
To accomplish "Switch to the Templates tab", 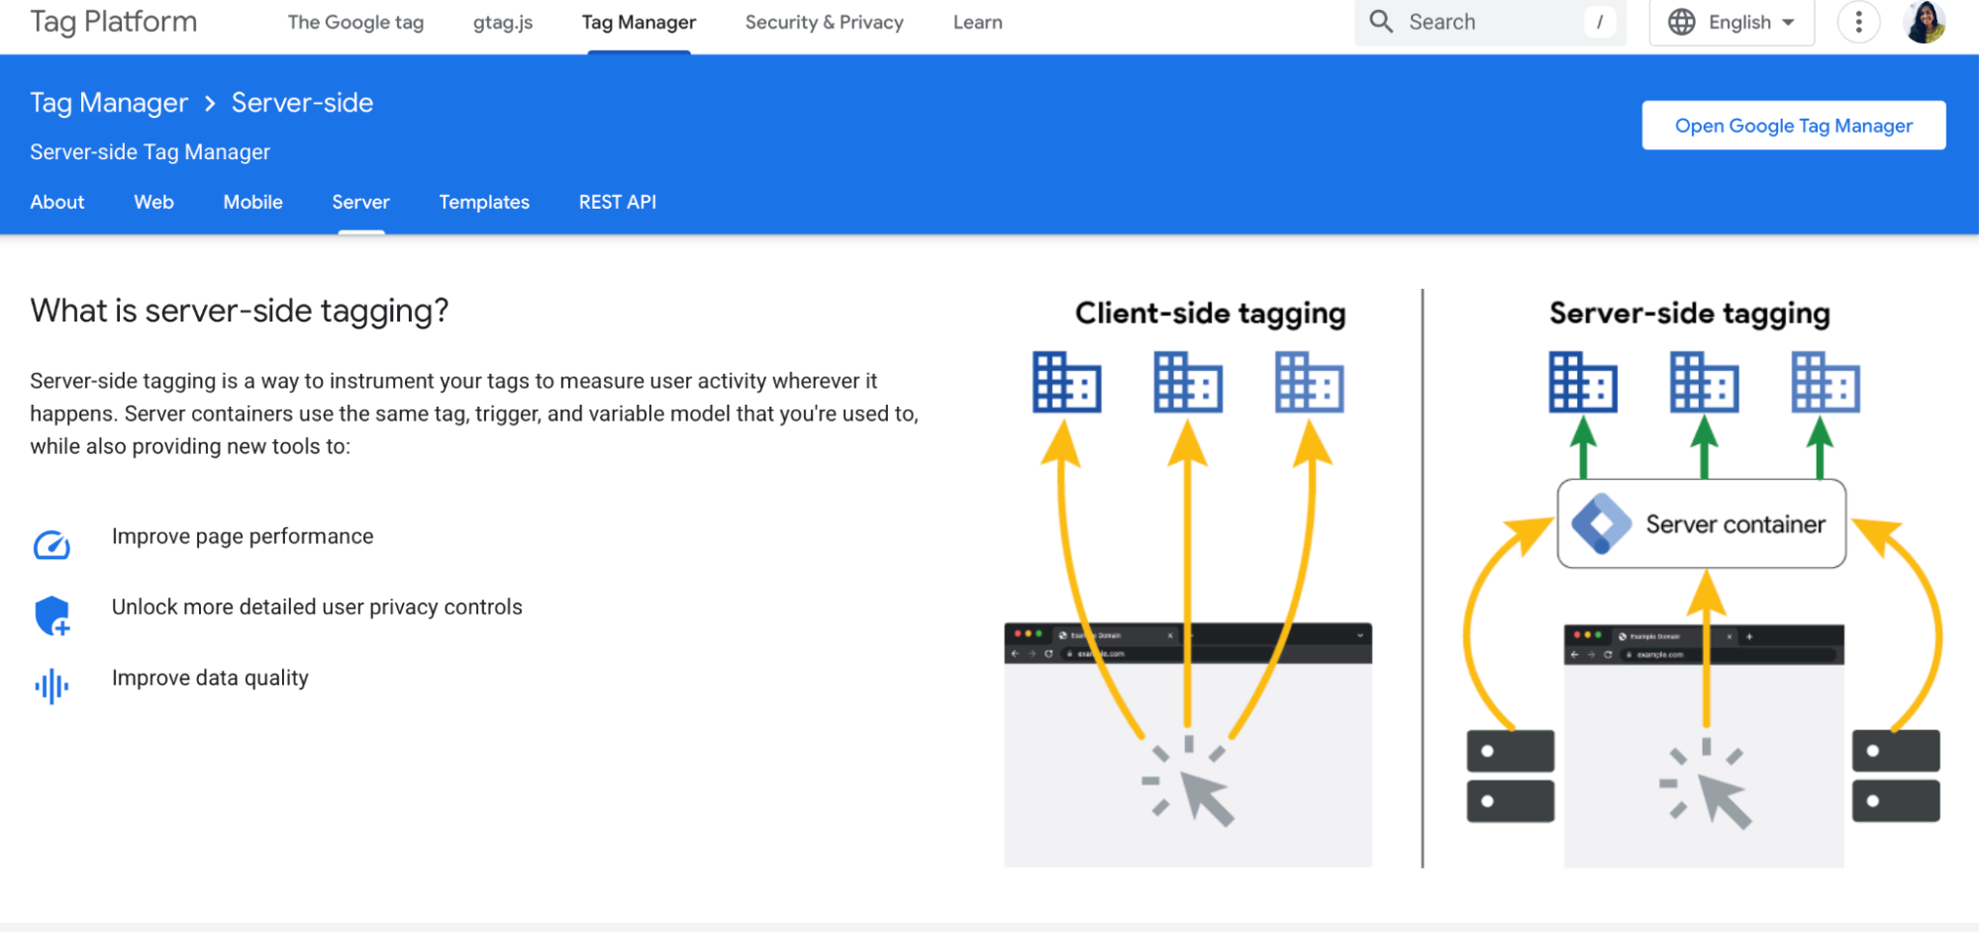I will 484,202.
